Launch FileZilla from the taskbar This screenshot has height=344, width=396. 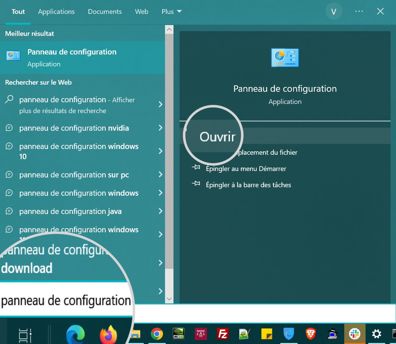223,334
